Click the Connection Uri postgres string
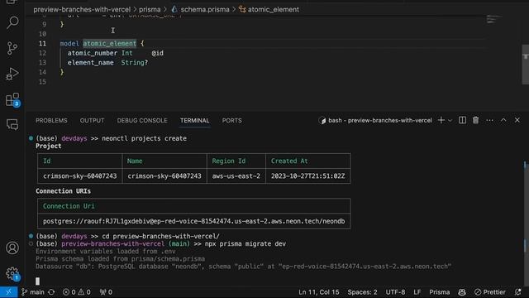Viewport: 529px width, 298px height. [x=194, y=221]
